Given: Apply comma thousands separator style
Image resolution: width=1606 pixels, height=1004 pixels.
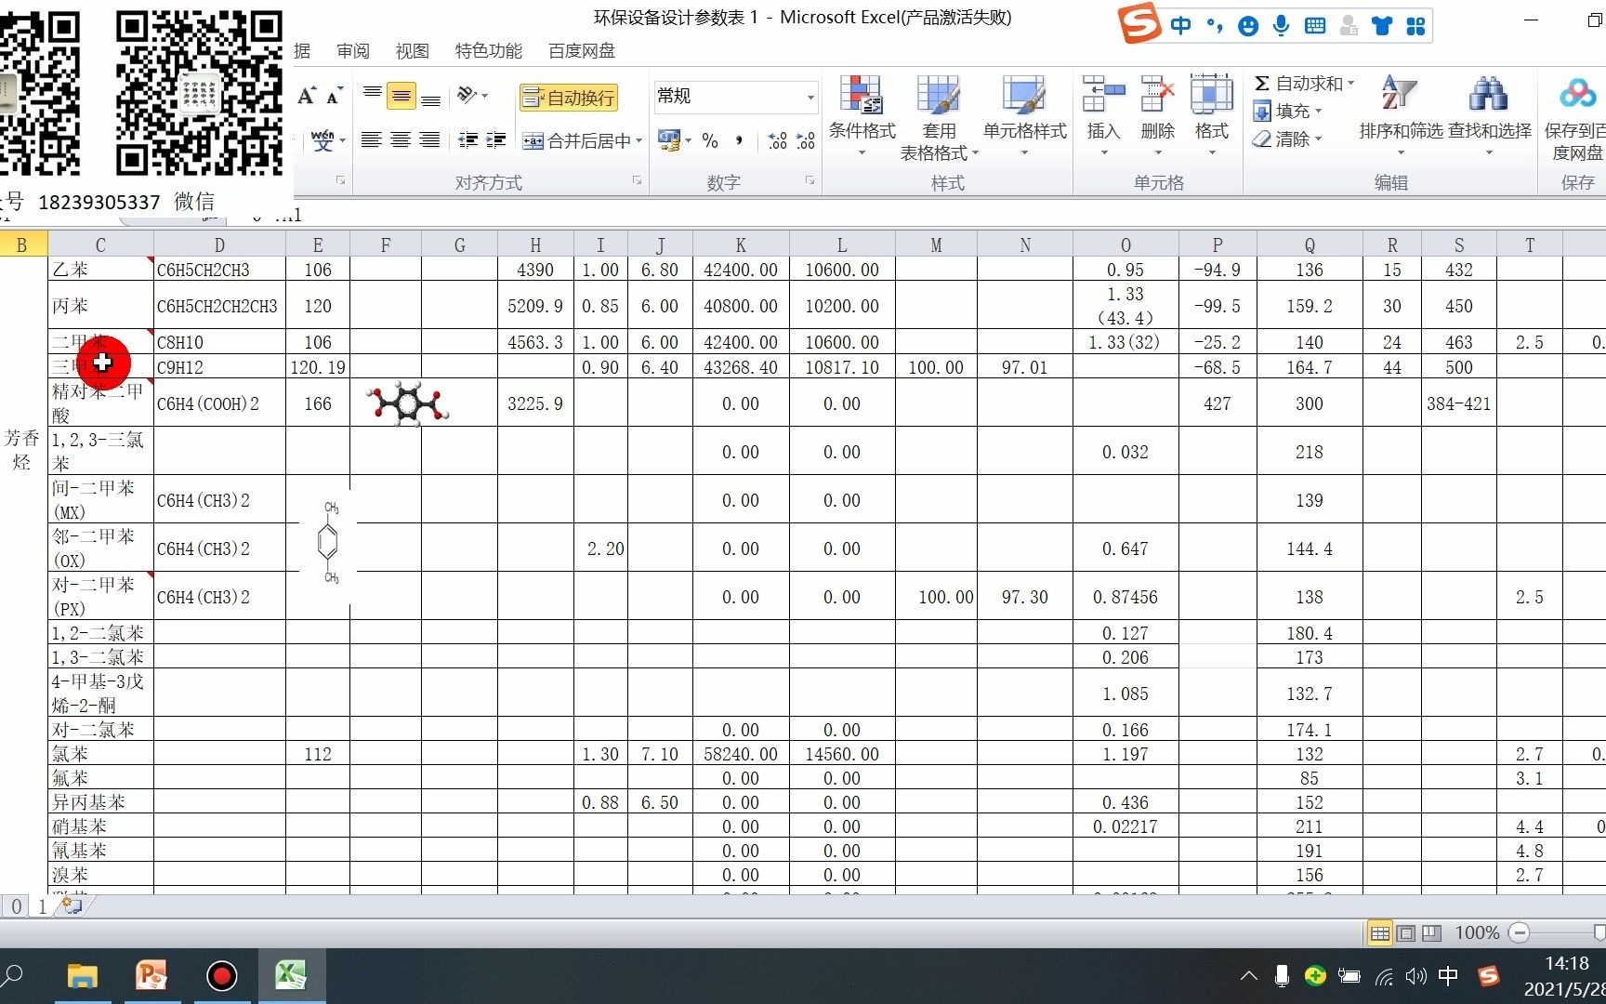Looking at the screenshot, I should 739,140.
